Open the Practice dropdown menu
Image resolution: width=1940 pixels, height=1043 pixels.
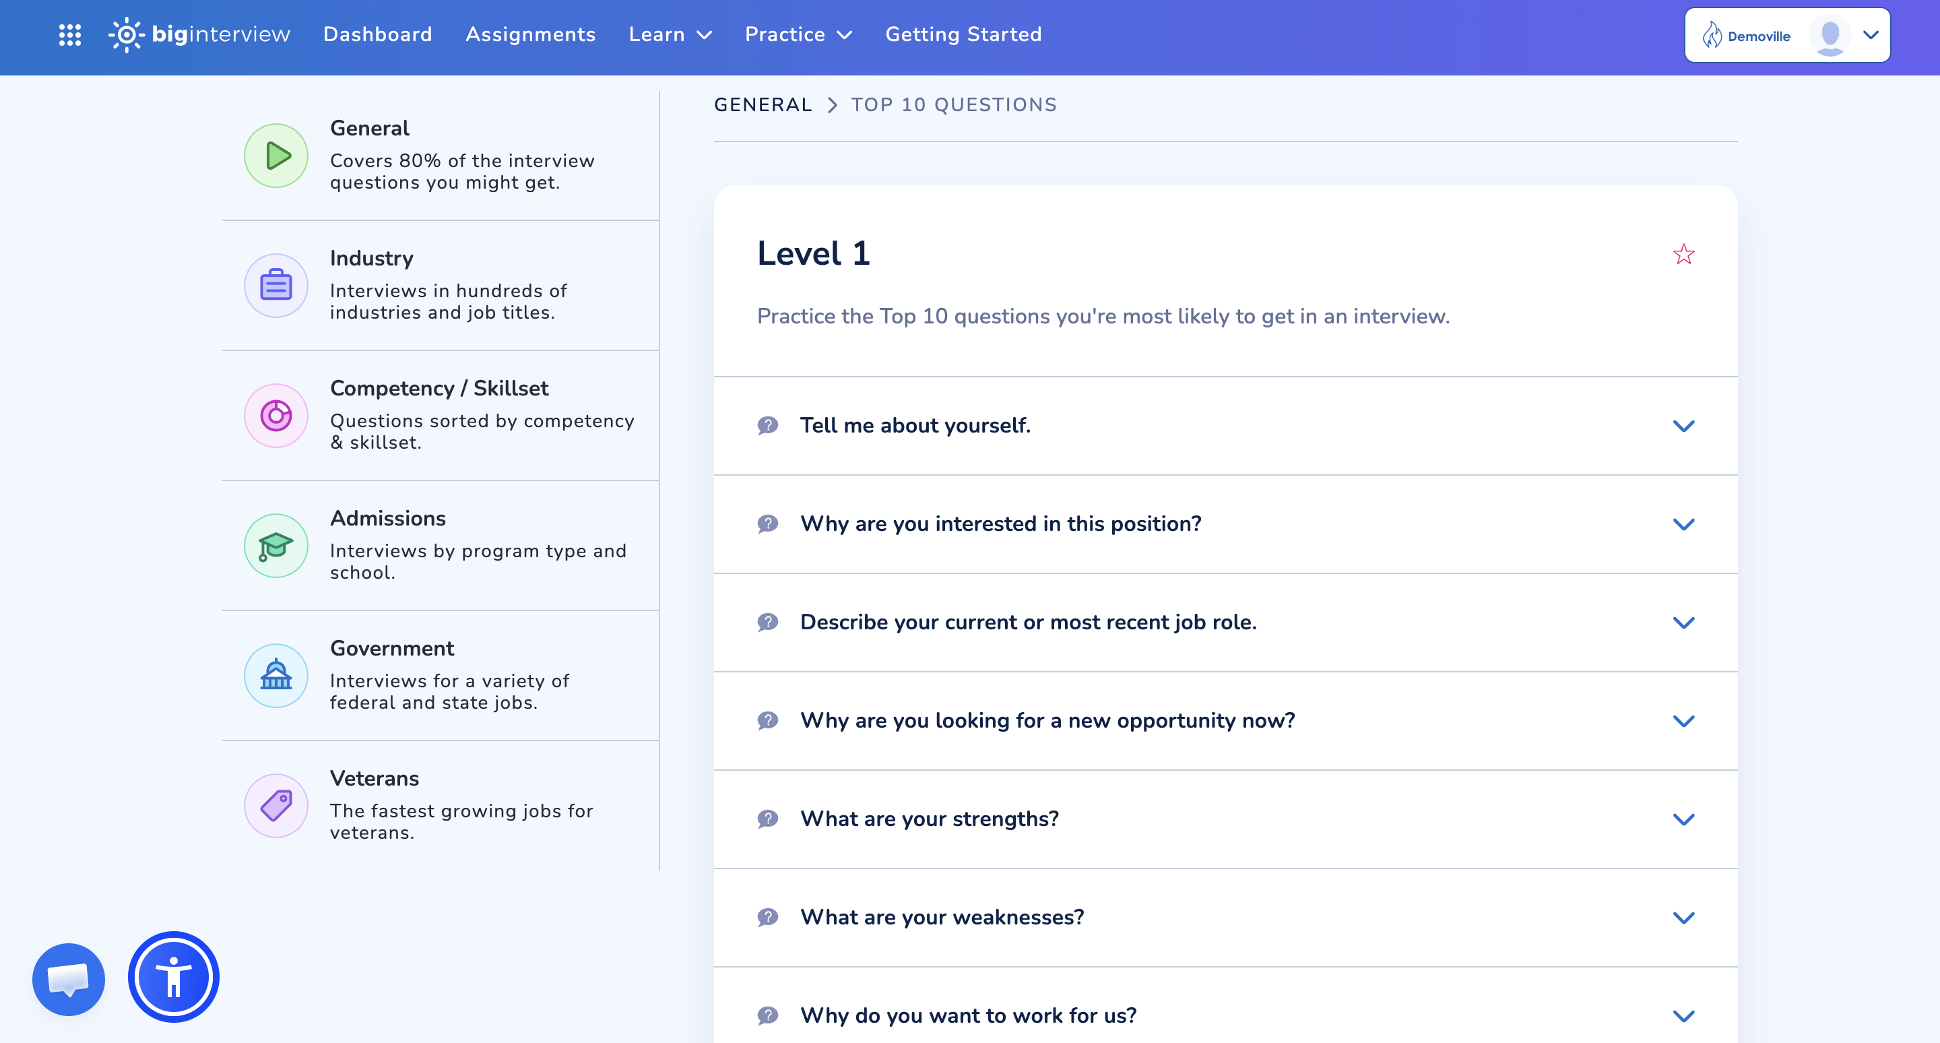click(x=798, y=34)
